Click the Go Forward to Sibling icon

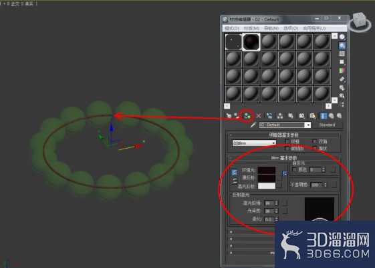(x=340, y=116)
